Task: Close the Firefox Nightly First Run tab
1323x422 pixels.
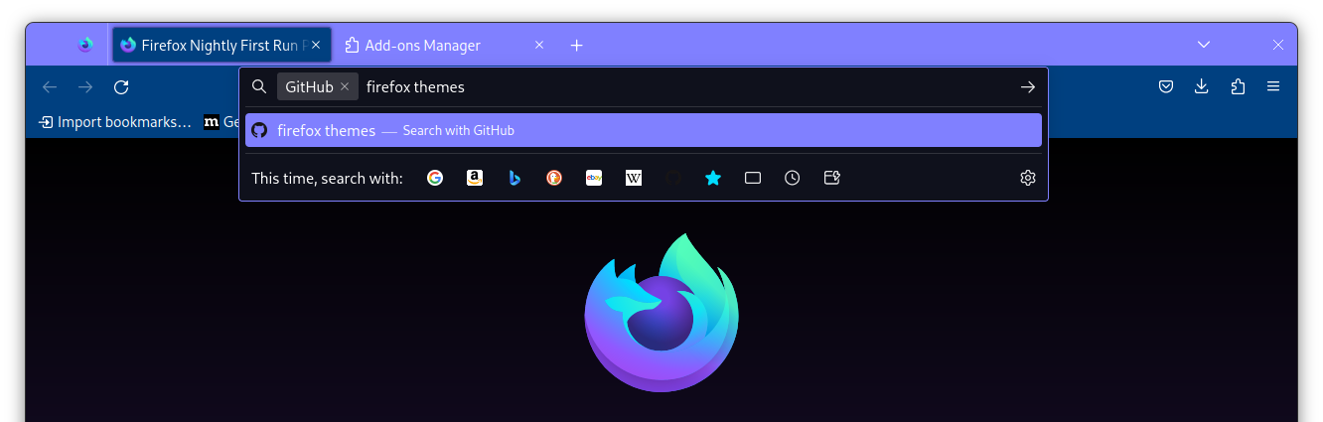Action: tap(316, 45)
